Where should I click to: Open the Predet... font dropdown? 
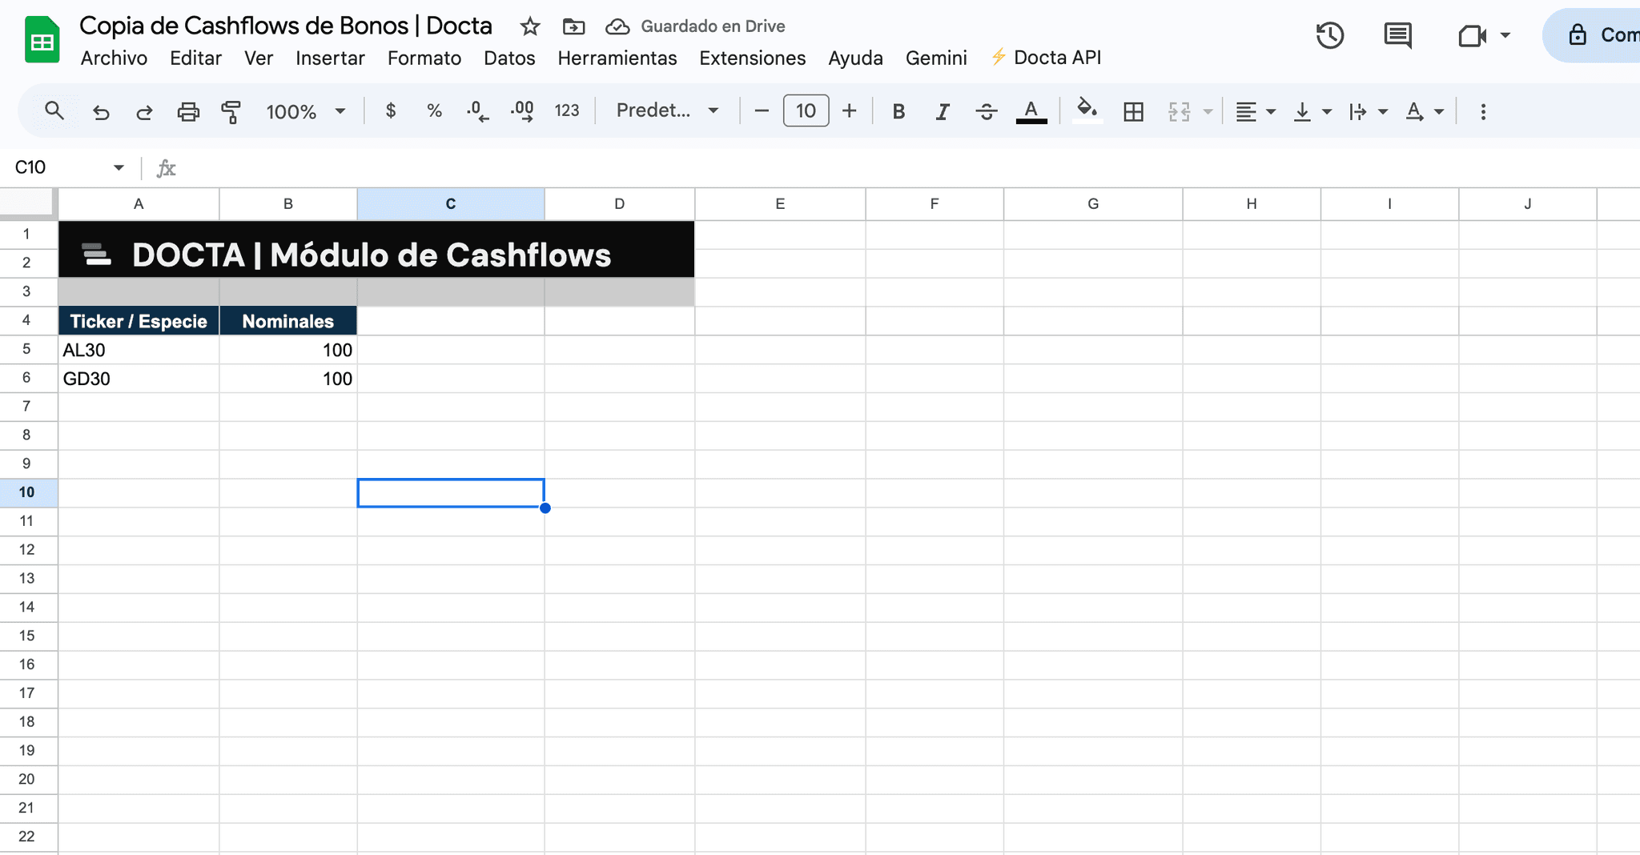point(667,110)
